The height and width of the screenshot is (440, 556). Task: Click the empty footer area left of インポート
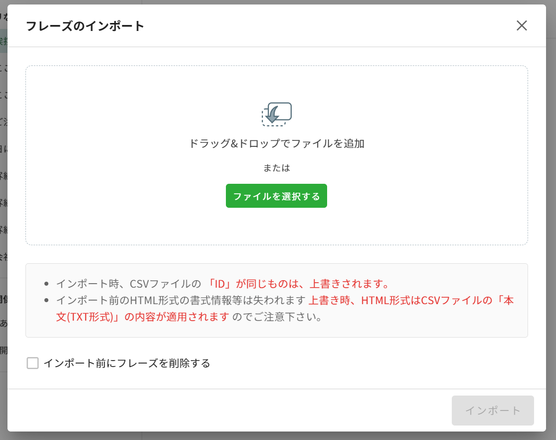coord(224,411)
